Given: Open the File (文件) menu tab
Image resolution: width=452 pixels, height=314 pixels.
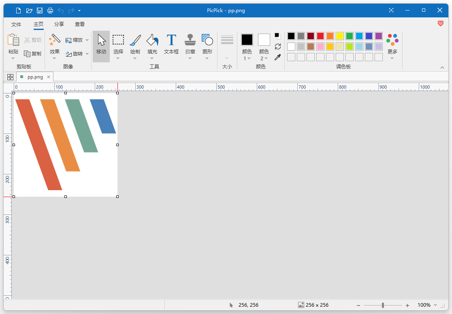Looking at the screenshot, I should [x=16, y=24].
